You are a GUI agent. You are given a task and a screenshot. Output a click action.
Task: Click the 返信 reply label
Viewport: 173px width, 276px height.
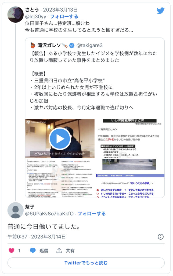coord(44,250)
